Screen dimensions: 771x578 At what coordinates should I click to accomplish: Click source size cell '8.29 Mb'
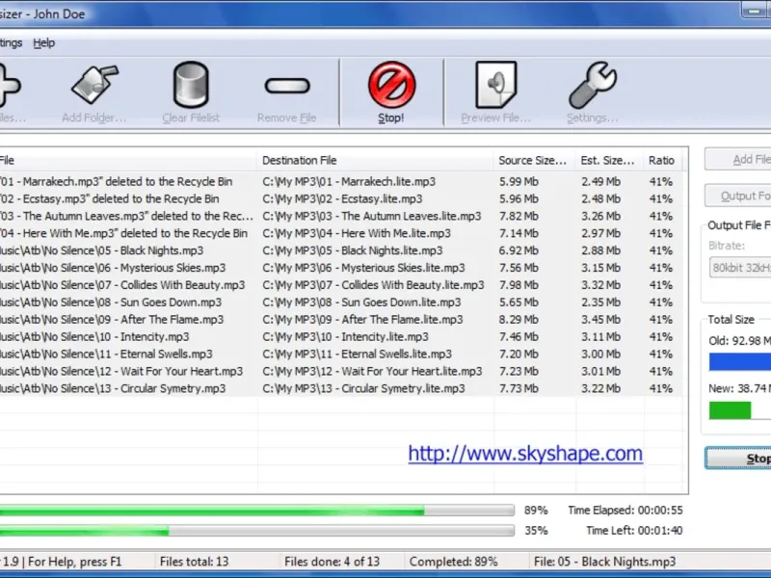click(518, 320)
